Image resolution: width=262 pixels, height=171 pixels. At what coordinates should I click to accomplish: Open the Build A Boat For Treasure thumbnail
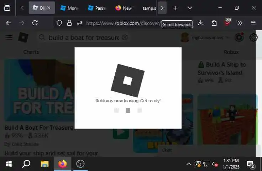point(40,90)
